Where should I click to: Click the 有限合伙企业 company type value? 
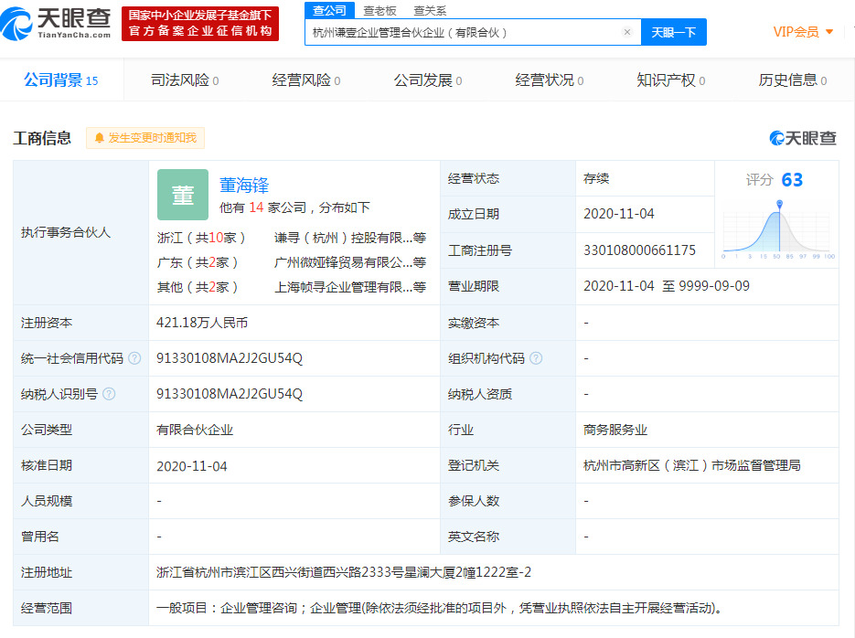[x=195, y=430]
